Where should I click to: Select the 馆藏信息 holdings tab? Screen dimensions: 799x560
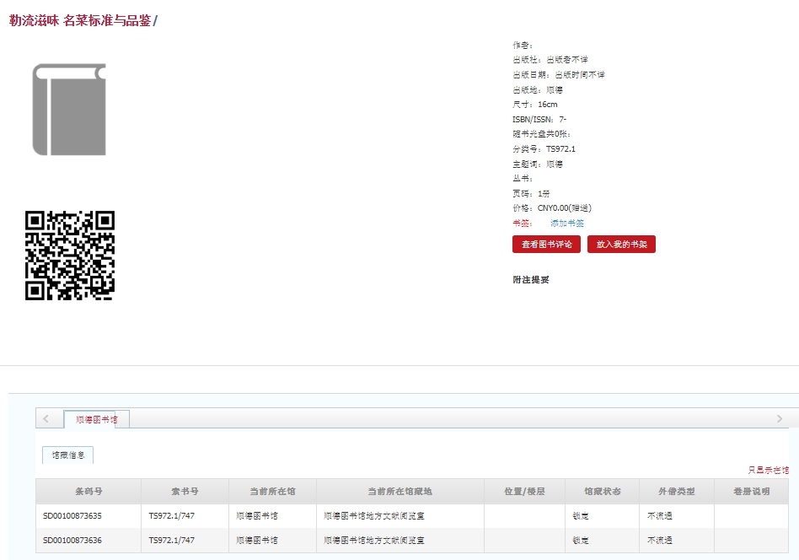pyautogui.click(x=67, y=455)
